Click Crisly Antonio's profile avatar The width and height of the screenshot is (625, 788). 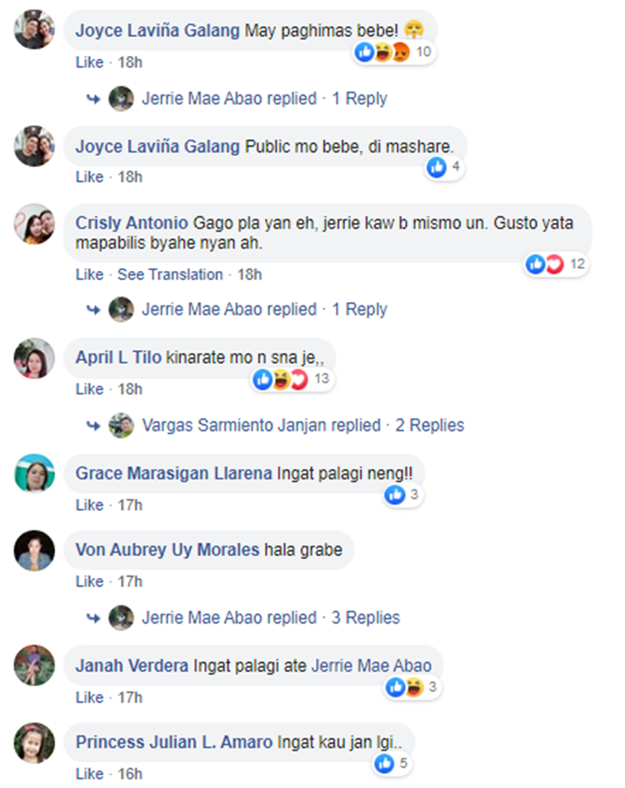[34, 224]
